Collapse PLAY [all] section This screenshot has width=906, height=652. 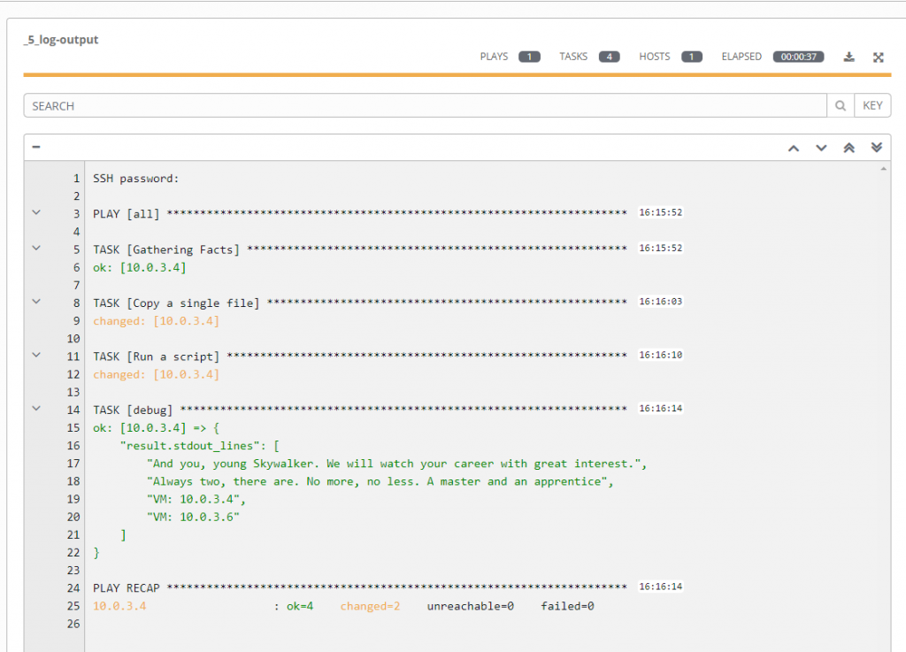coord(36,212)
